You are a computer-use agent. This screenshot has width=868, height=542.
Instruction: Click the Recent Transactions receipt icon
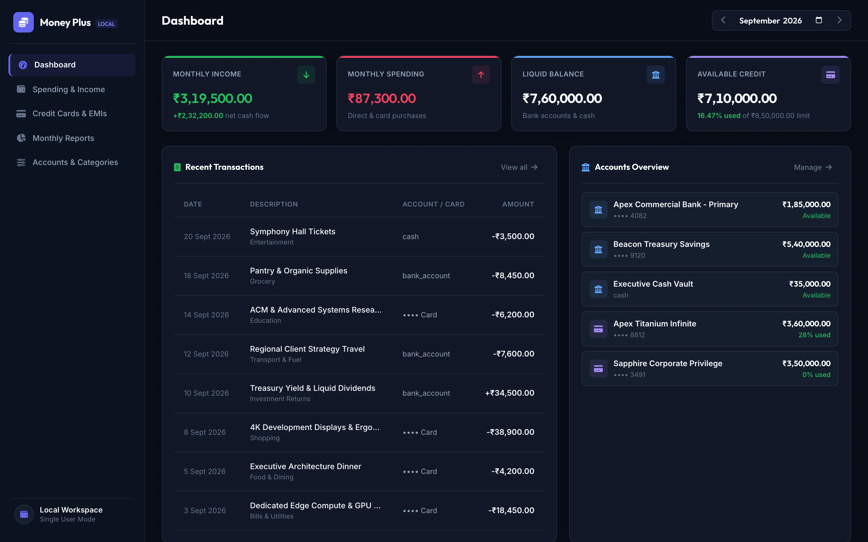(177, 167)
